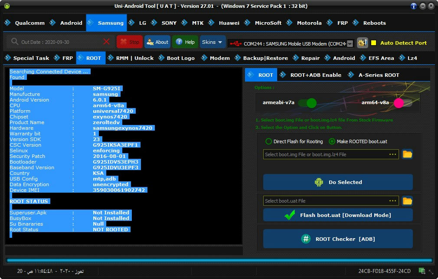Select Direct Flash for Rooting option
The height and width of the screenshot is (279, 438).
coord(294,141)
